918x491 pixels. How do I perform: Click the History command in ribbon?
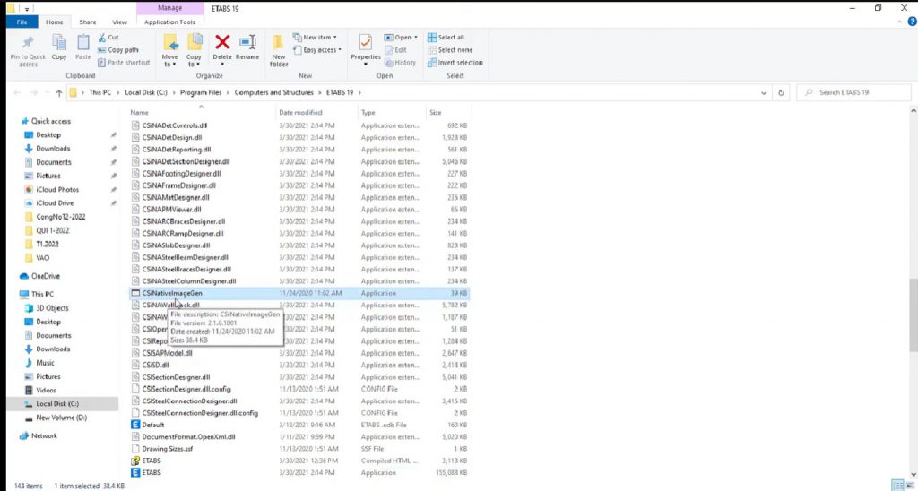coord(400,63)
